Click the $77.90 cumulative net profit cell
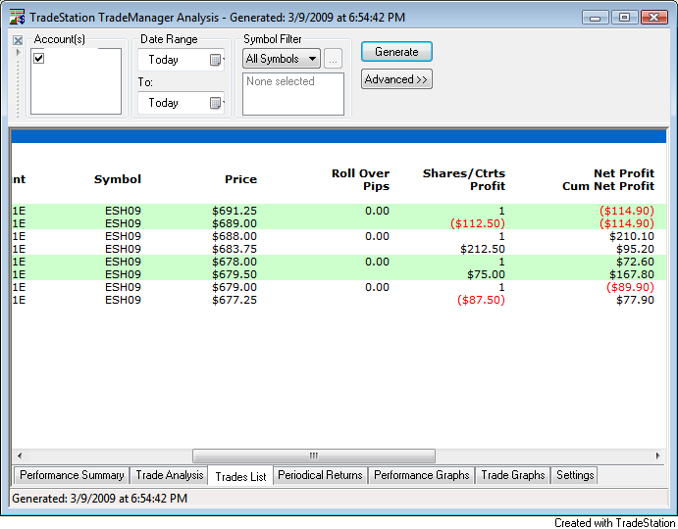This screenshot has height=529, width=678. pyautogui.click(x=635, y=300)
